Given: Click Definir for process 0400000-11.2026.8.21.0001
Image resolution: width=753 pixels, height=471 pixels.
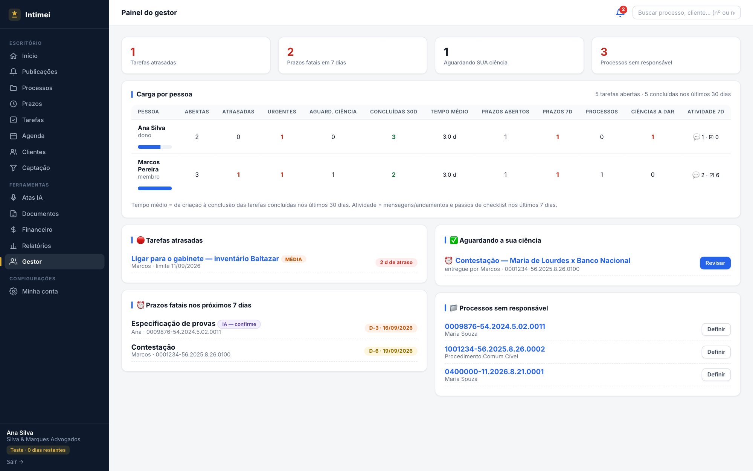Looking at the screenshot, I should coord(716,375).
